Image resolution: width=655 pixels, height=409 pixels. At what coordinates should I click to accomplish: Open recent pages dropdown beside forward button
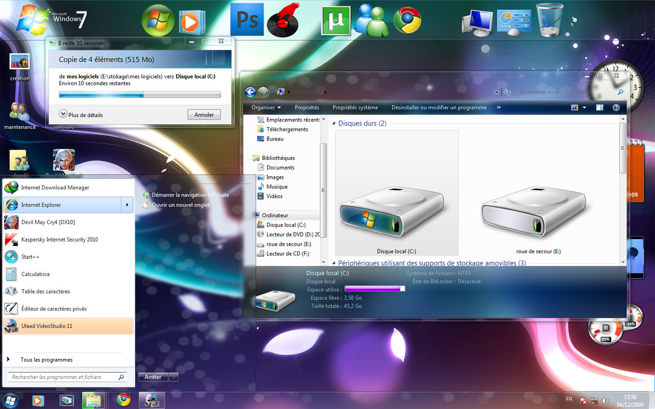(273, 92)
